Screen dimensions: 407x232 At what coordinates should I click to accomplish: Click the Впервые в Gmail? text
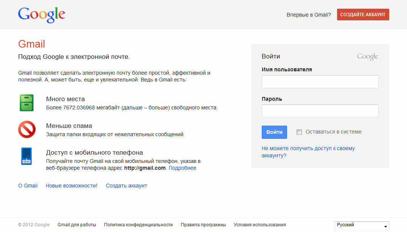309,15
